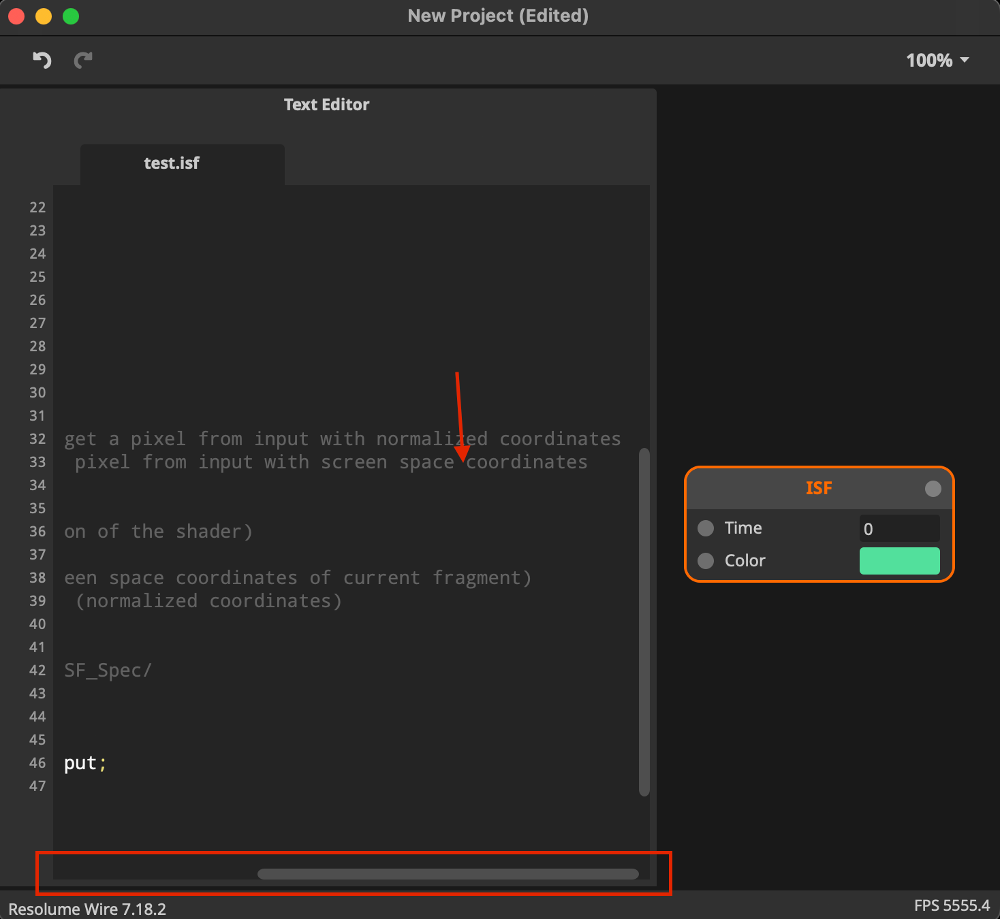The height and width of the screenshot is (919, 1000).
Task: Click the Time value field
Action: tap(899, 529)
